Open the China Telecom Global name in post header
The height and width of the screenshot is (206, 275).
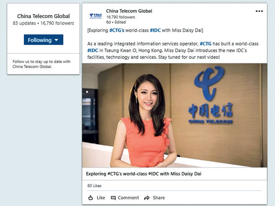(x=129, y=11)
